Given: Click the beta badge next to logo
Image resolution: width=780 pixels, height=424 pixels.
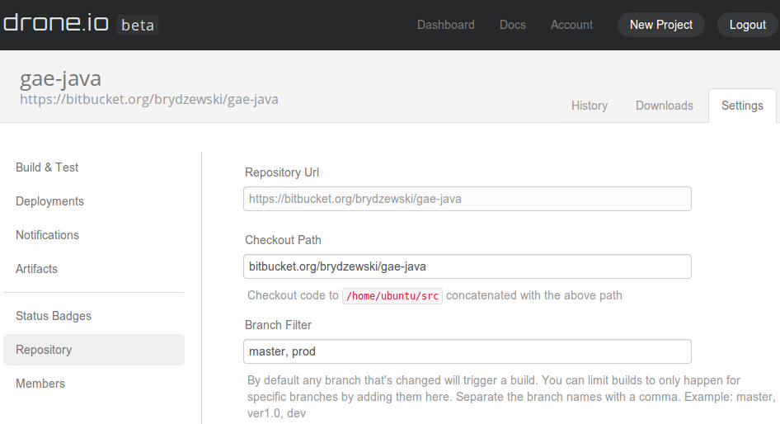Looking at the screenshot, I should [138, 25].
